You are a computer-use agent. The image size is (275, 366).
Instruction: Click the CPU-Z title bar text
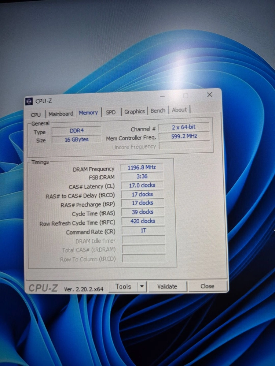pyautogui.click(x=44, y=101)
